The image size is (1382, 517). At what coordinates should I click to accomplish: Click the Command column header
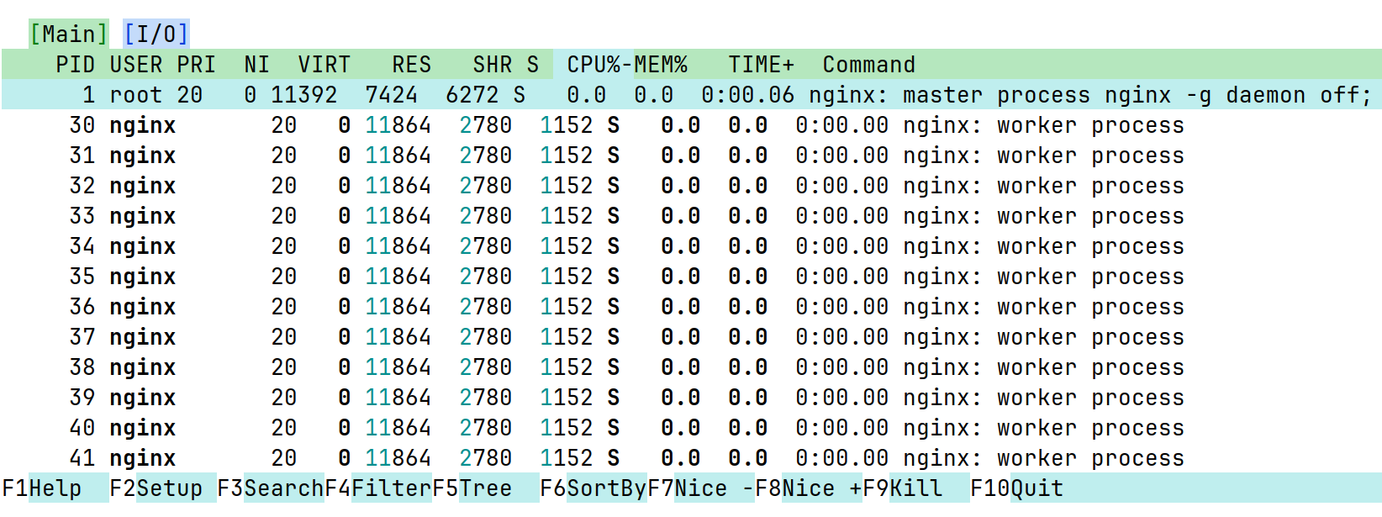(x=868, y=65)
